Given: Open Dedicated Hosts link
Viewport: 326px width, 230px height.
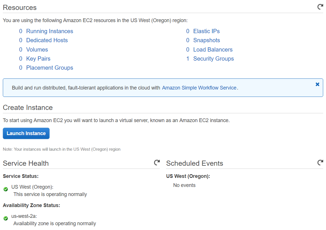Looking at the screenshot, I should pos(47,40).
